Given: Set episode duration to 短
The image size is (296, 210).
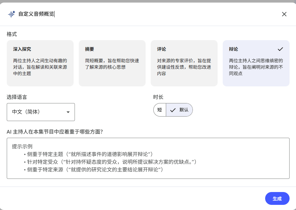Looking at the screenshot, I should click(159, 109).
